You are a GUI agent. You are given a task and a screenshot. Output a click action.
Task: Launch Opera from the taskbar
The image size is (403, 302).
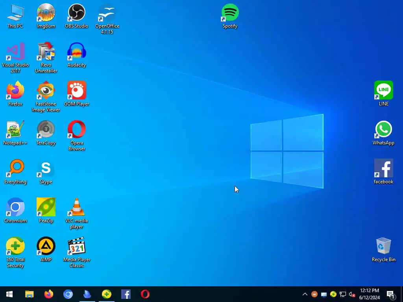pos(145,294)
